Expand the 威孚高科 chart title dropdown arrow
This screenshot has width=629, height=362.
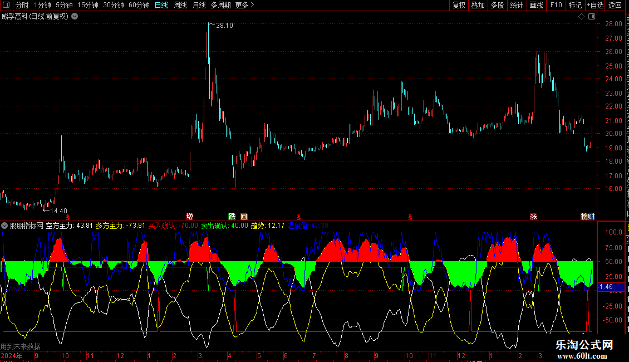[75, 17]
